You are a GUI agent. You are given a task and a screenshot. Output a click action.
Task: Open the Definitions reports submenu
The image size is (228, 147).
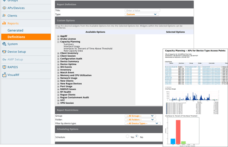click(x=16, y=37)
